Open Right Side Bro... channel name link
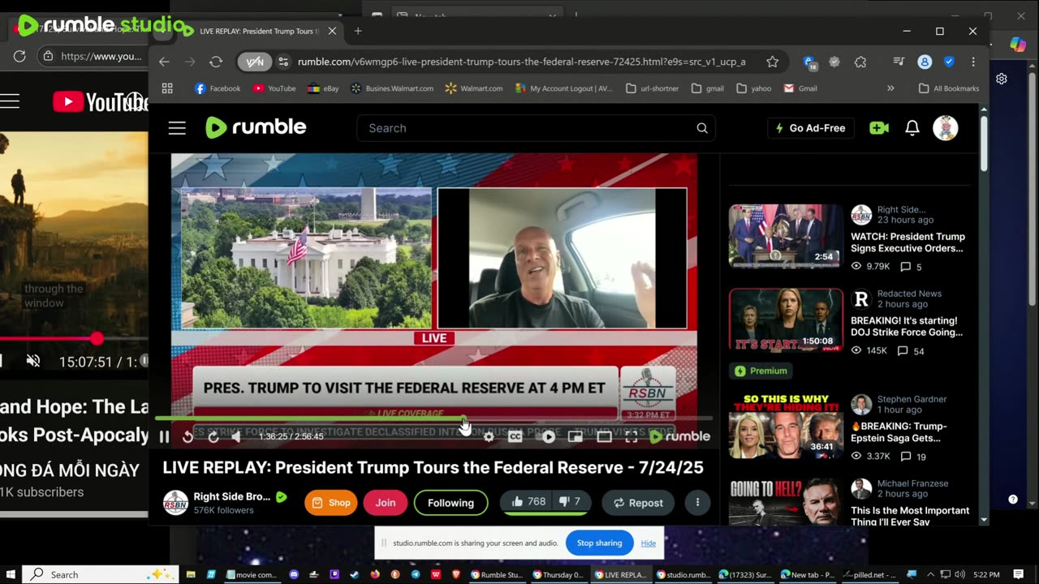1039x584 pixels. pos(232,496)
